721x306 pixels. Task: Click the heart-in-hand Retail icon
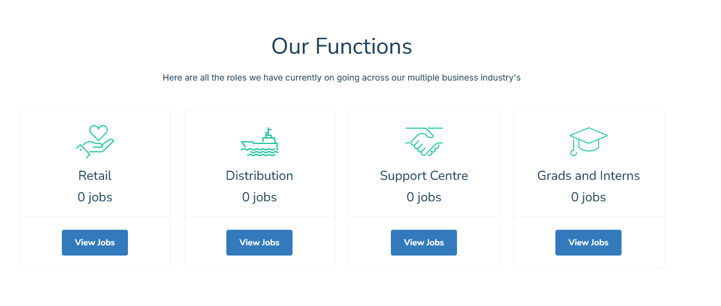coord(95,142)
